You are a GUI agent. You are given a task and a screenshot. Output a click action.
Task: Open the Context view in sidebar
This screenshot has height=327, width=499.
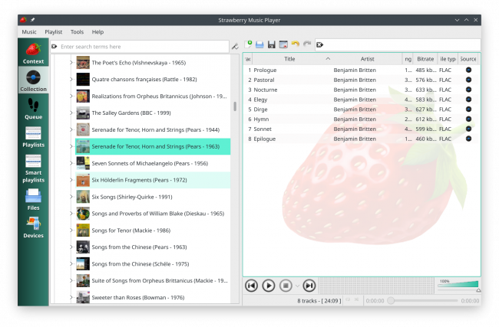pyautogui.click(x=33, y=53)
